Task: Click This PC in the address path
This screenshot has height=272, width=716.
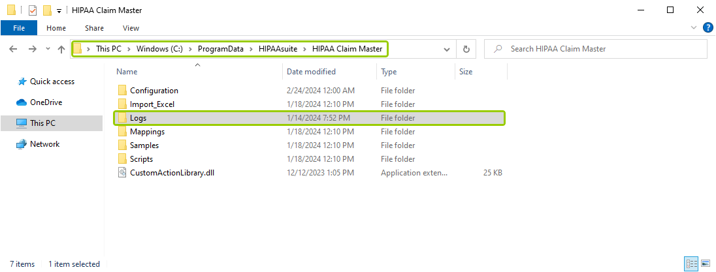Action: coord(108,49)
